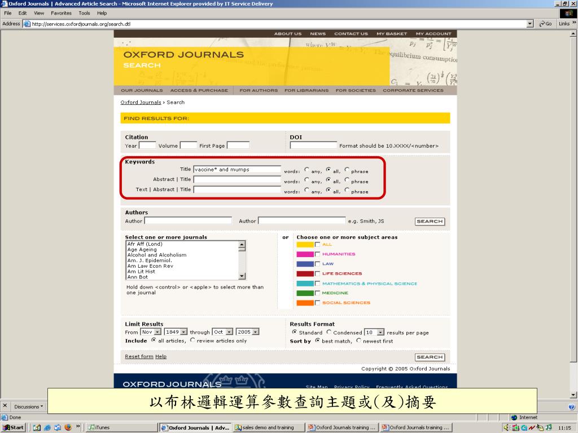Click the page icon in the address bar
578x433 pixels.
point(27,24)
